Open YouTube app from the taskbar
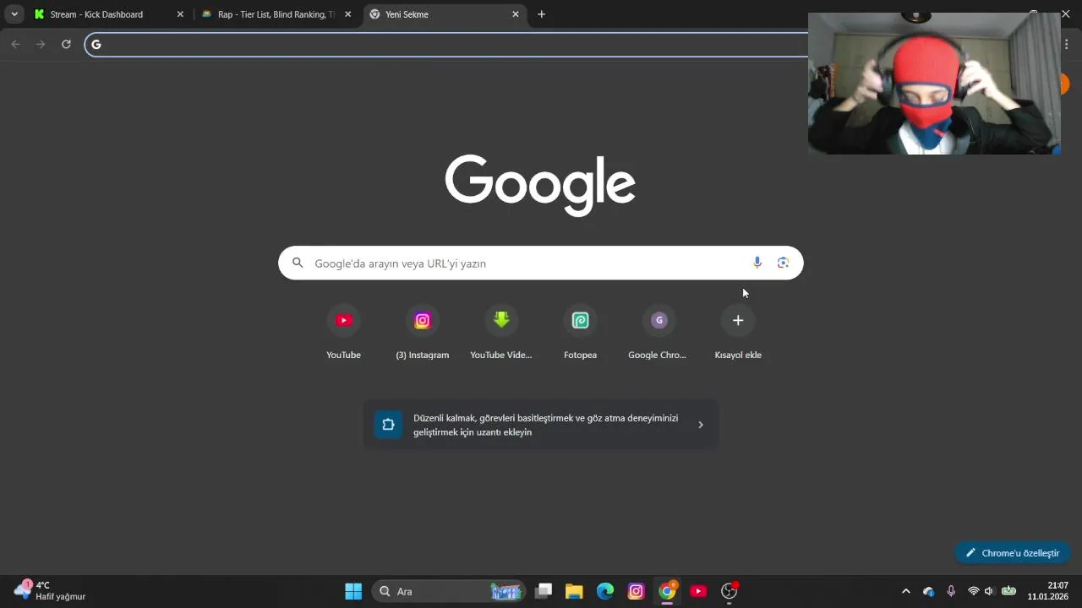1082x608 pixels. click(698, 591)
